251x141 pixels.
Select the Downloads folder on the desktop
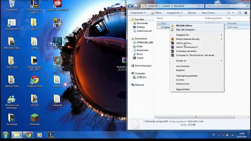pos(12,119)
